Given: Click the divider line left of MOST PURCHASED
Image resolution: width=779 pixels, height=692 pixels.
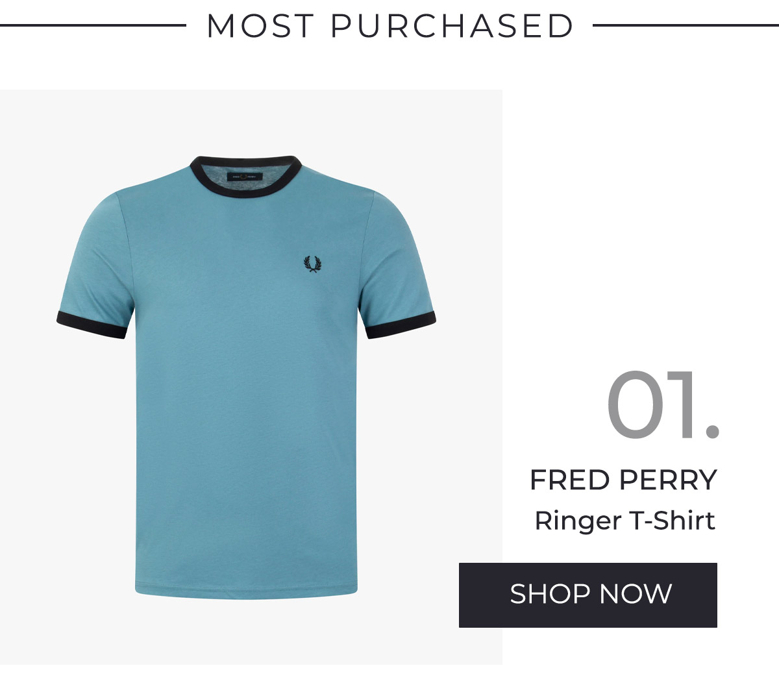Looking at the screenshot, I should pyautogui.click(x=93, y=26).
